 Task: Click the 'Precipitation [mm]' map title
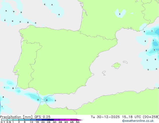[x=16, y=117]
